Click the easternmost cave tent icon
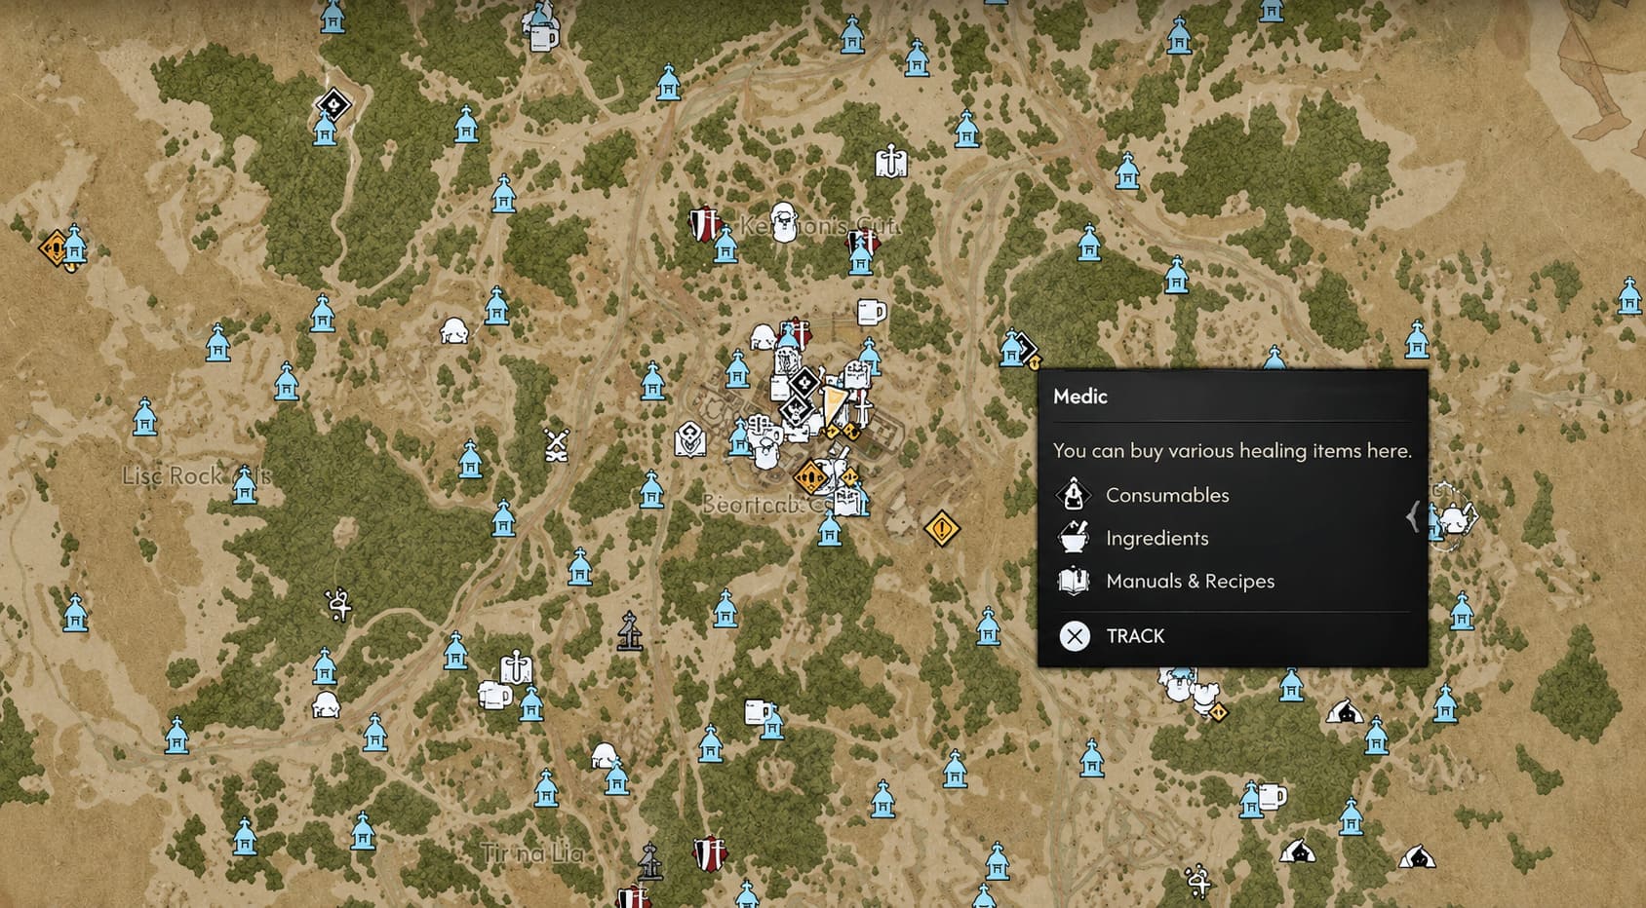This screenshot has width=1646, height=908. [x=1417, y=856]
